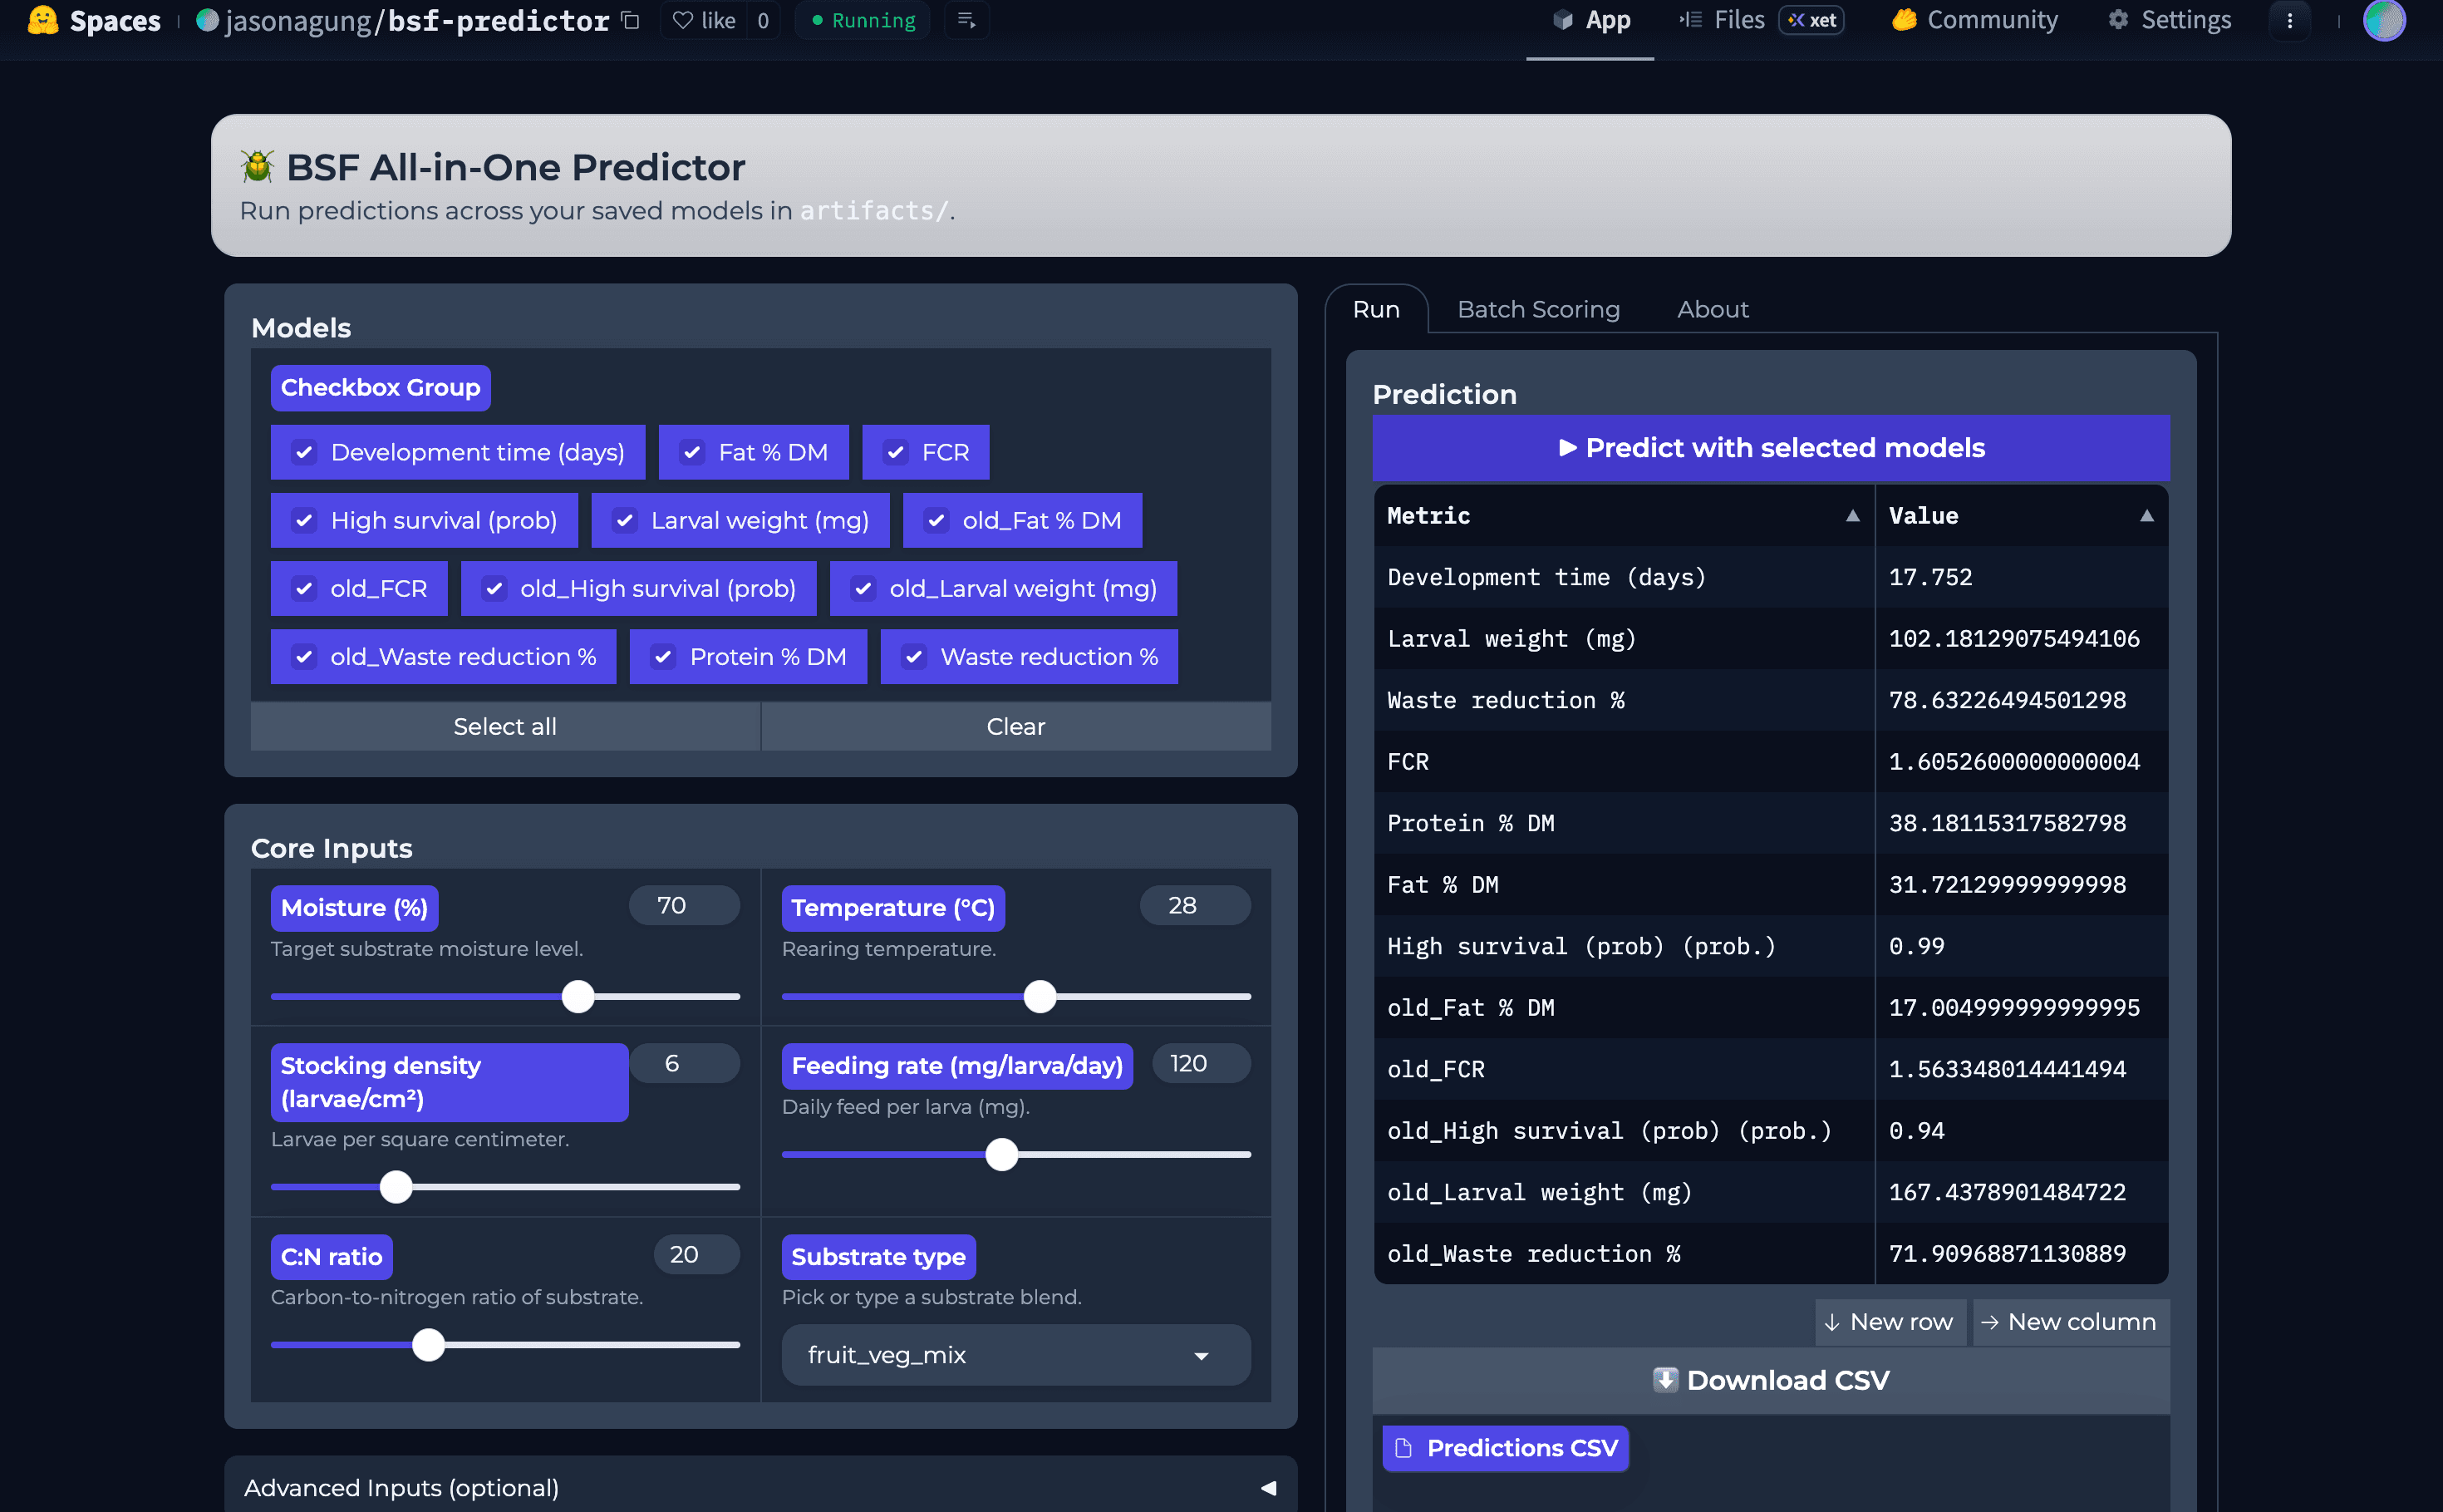The width and height of the screenshot is (2443, 1512).
Task: Copy the space name with the copy icon
Action: 631,20
